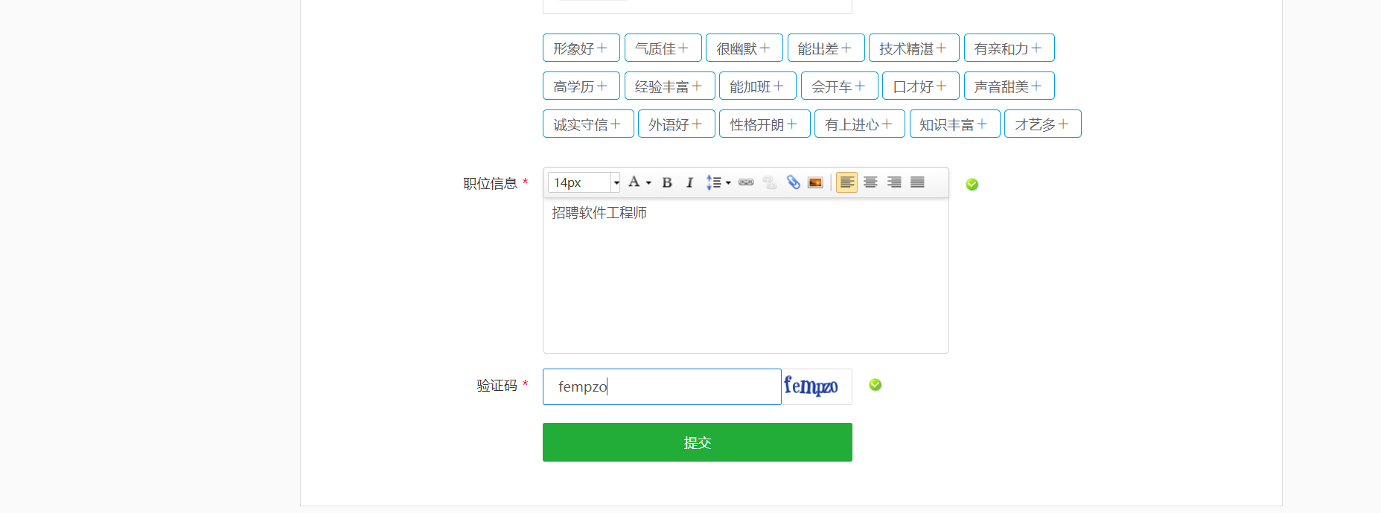1381x513 pixels.
Task: Click the green 提交 submit button
Action: (697, 442)
